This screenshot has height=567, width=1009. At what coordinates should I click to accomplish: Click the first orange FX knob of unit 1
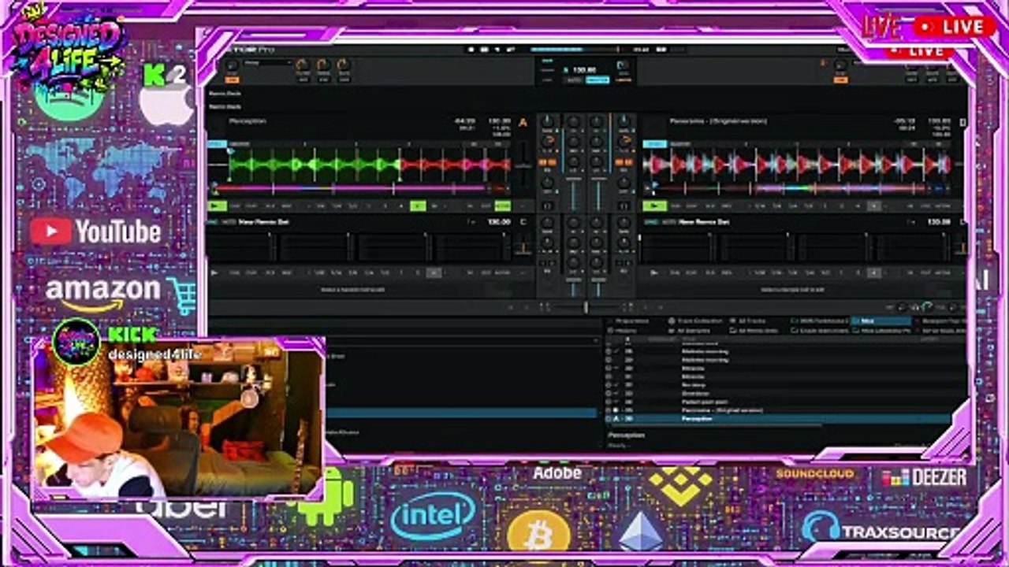(x=303, y=64)
